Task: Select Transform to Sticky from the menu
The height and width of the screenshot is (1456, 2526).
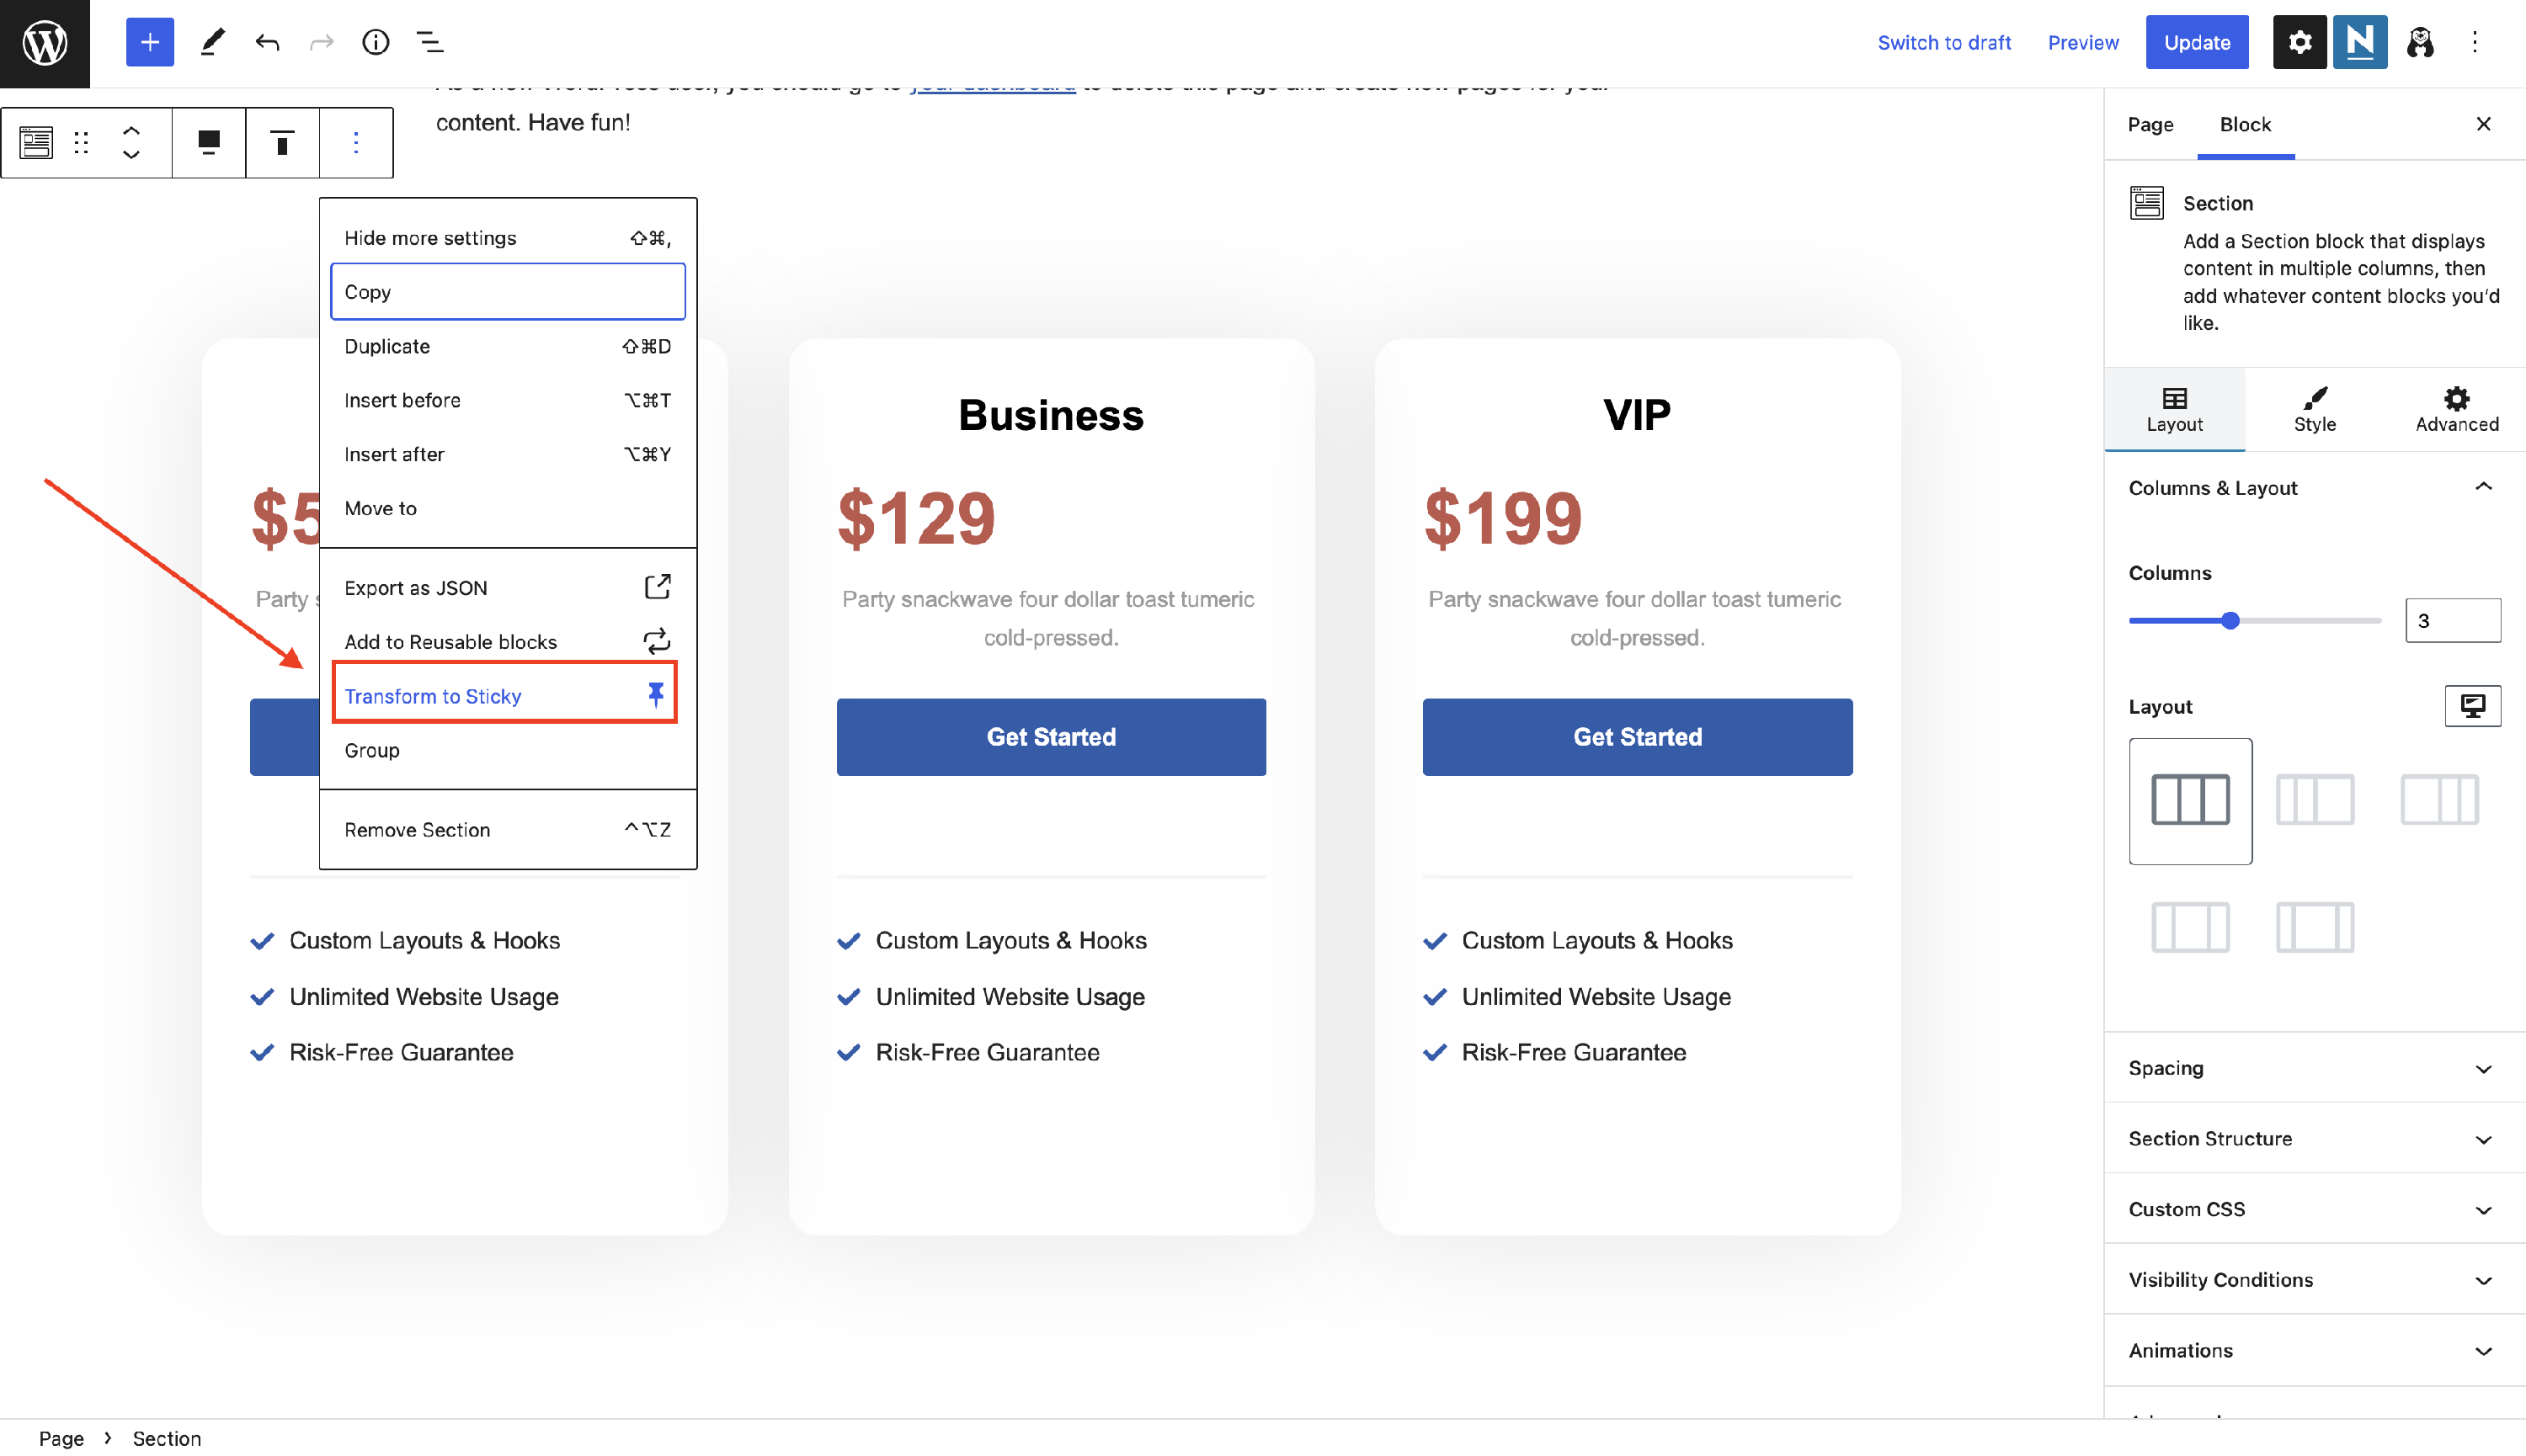Action: (x=433, y=696)
